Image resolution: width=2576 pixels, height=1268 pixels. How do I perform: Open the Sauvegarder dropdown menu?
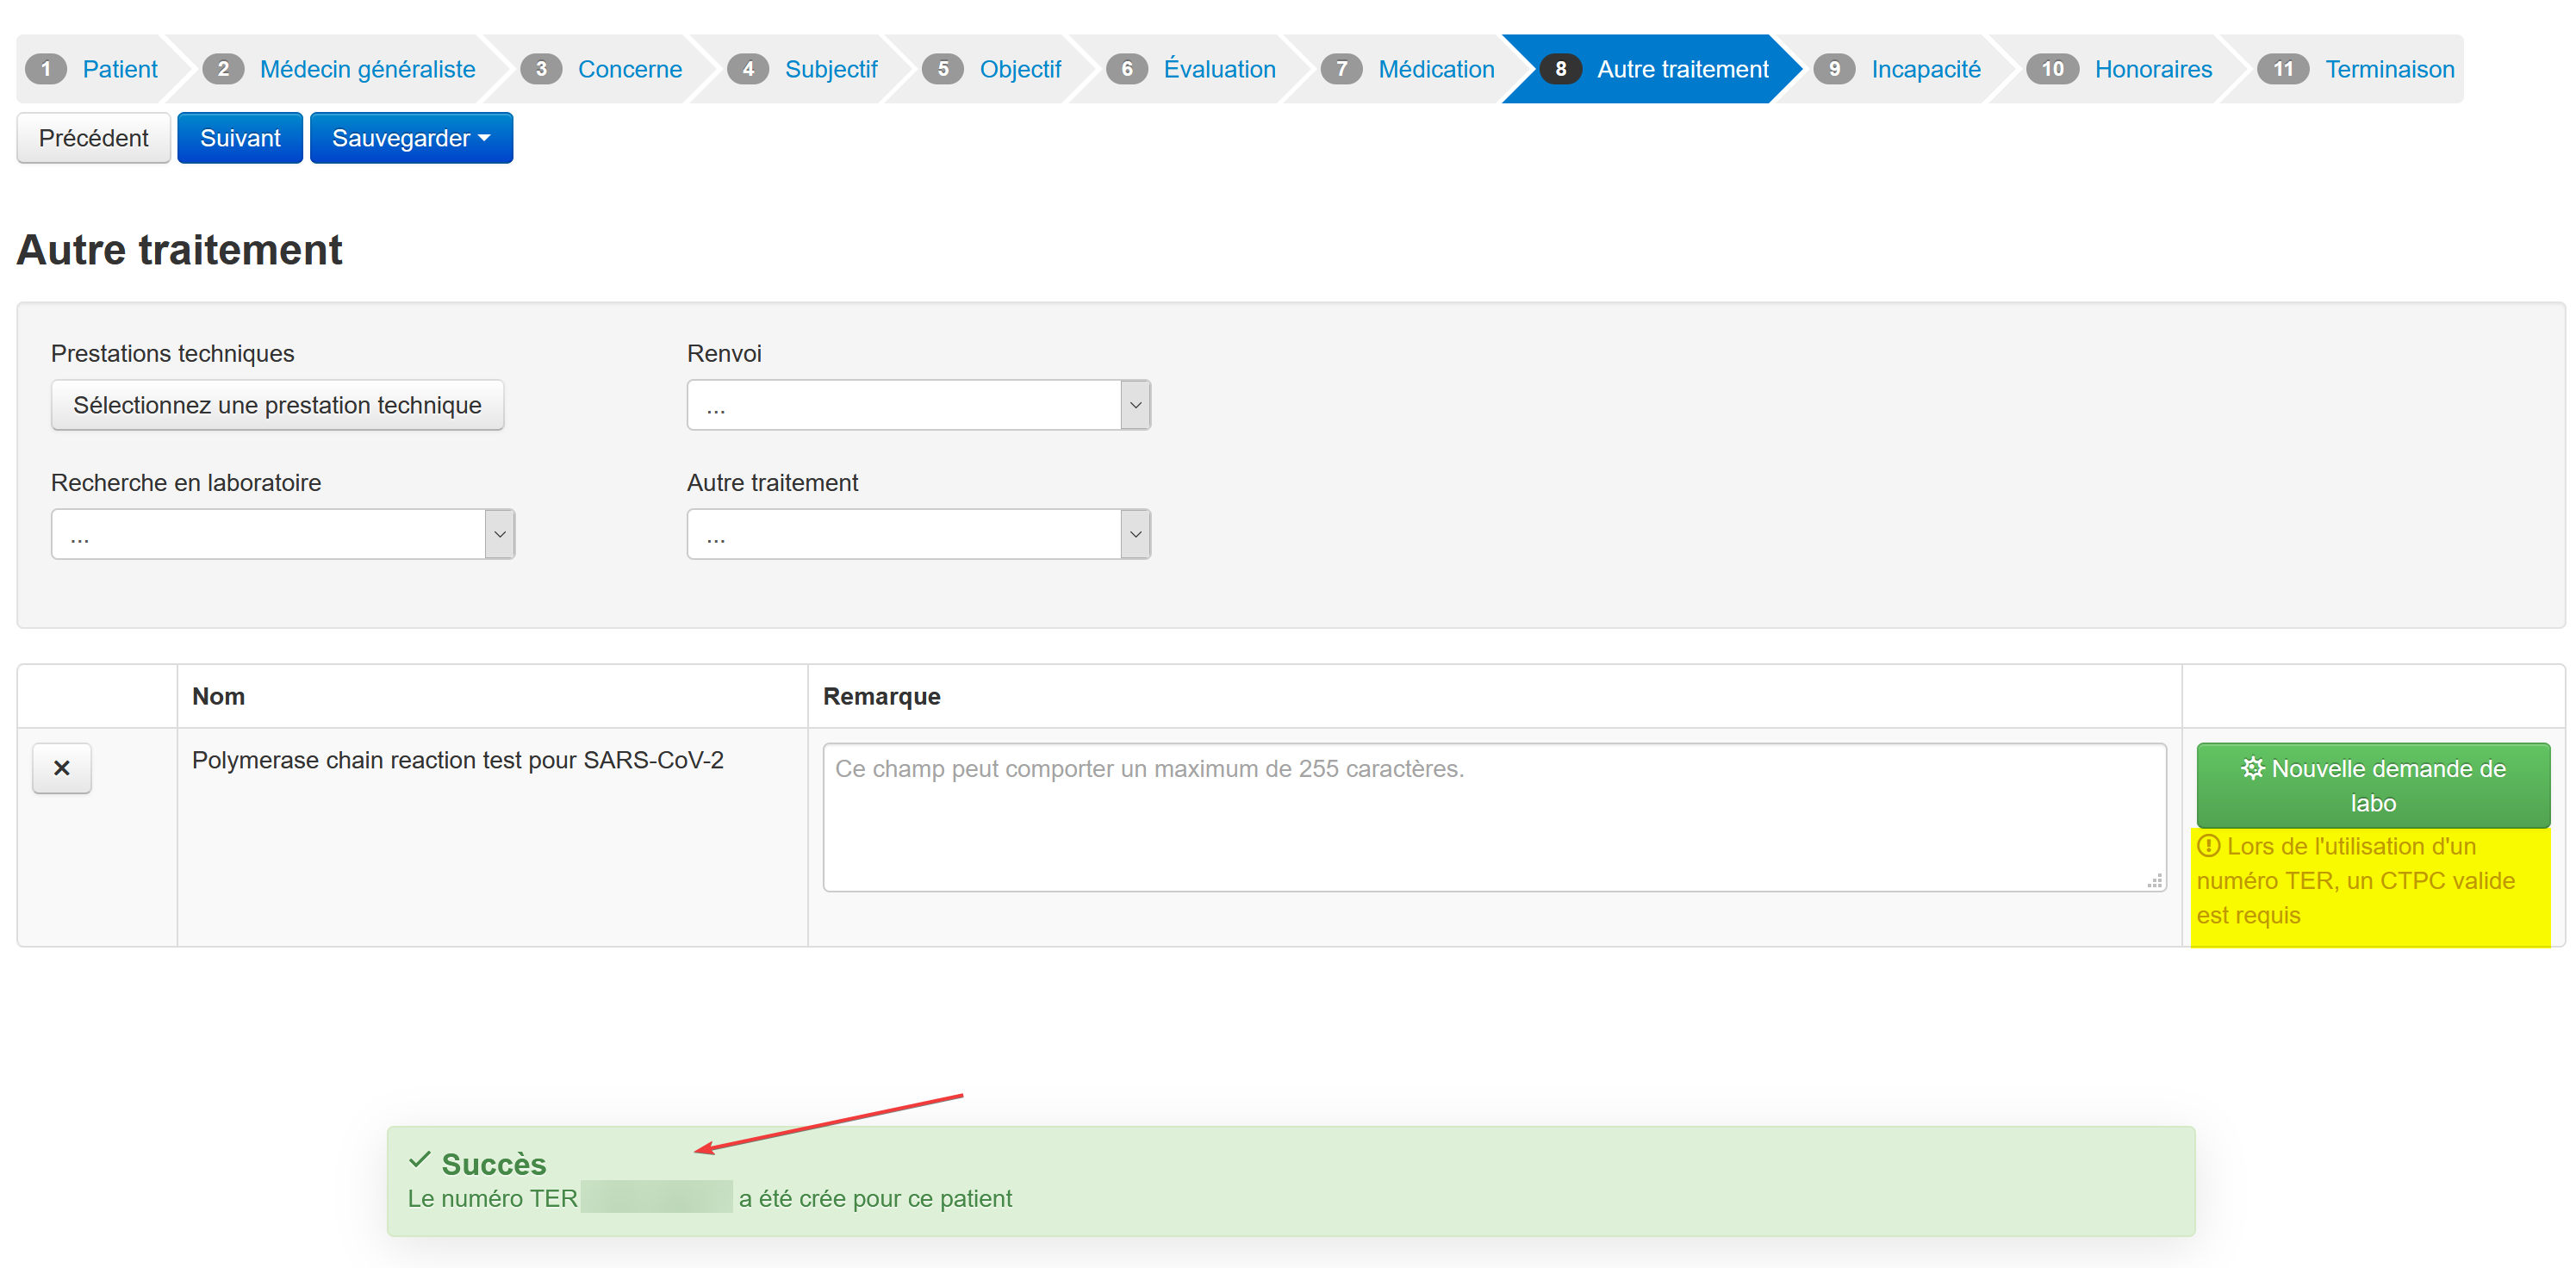point(411,138)
